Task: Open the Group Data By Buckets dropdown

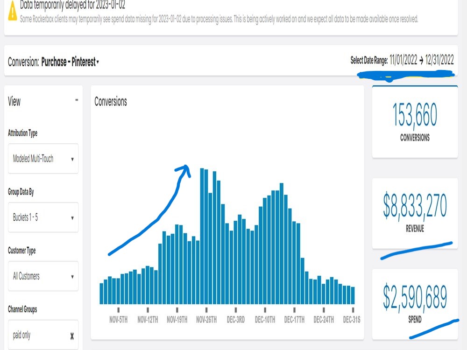Action: [43, 217]
